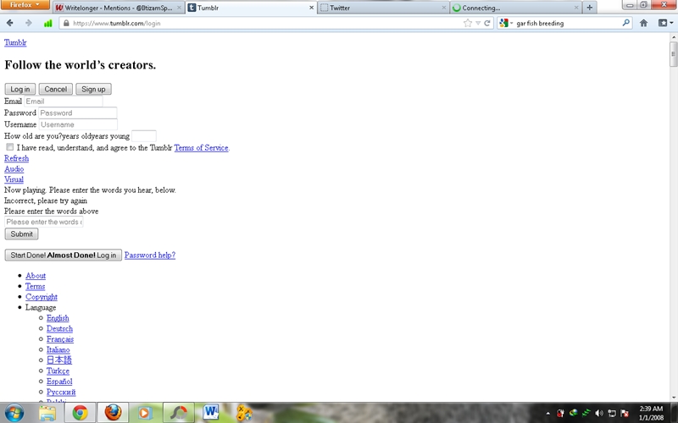This screenshot has width=678, height=423.
Task: Click the Log in button at top
Action: 19,89
